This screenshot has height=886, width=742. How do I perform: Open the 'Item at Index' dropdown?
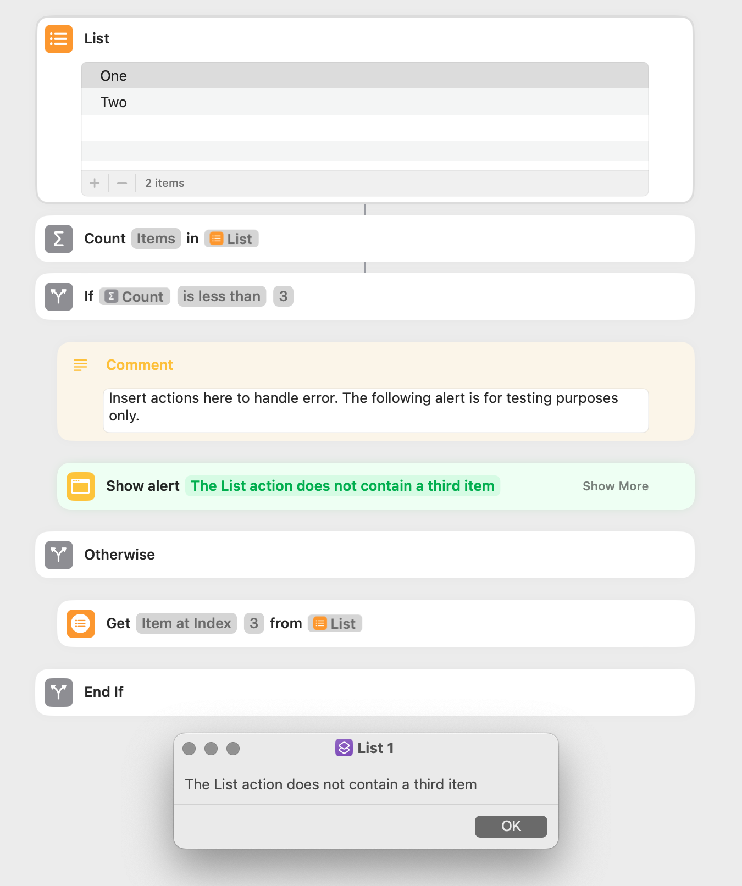186,624
